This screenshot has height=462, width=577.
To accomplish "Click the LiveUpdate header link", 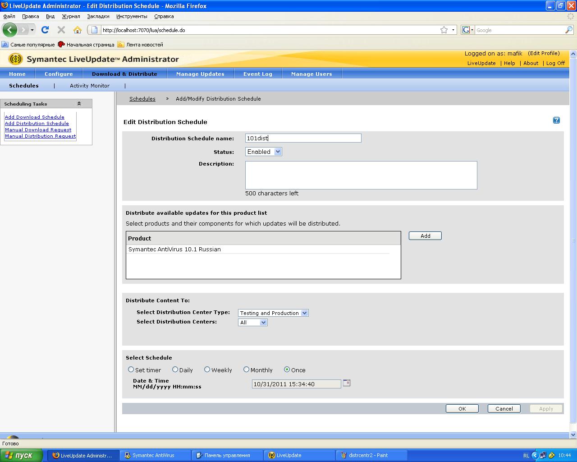I will (481, 63).
